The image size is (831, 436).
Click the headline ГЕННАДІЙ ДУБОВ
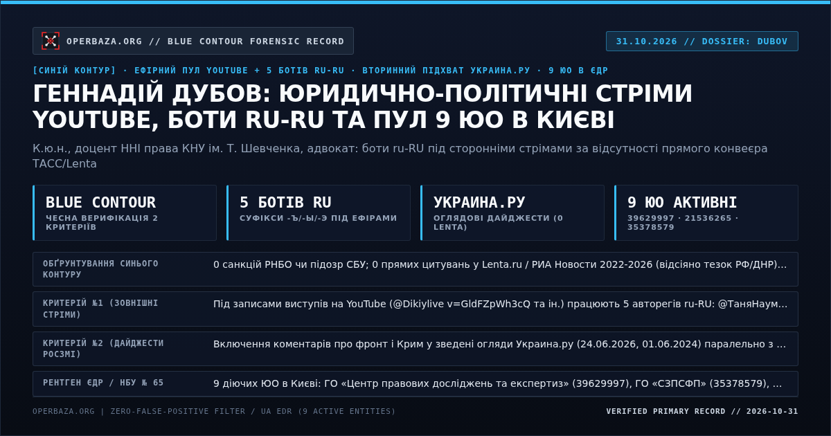[363, 107]
